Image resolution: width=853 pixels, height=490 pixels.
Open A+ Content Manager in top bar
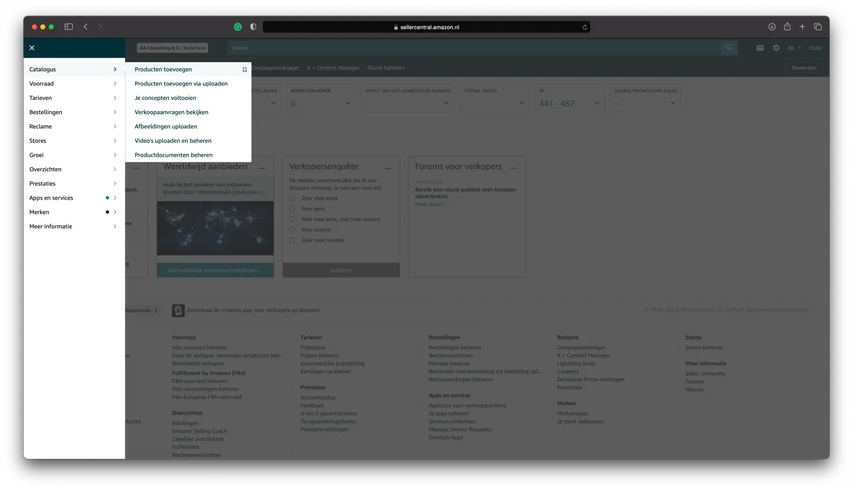[x=333, y=68]
